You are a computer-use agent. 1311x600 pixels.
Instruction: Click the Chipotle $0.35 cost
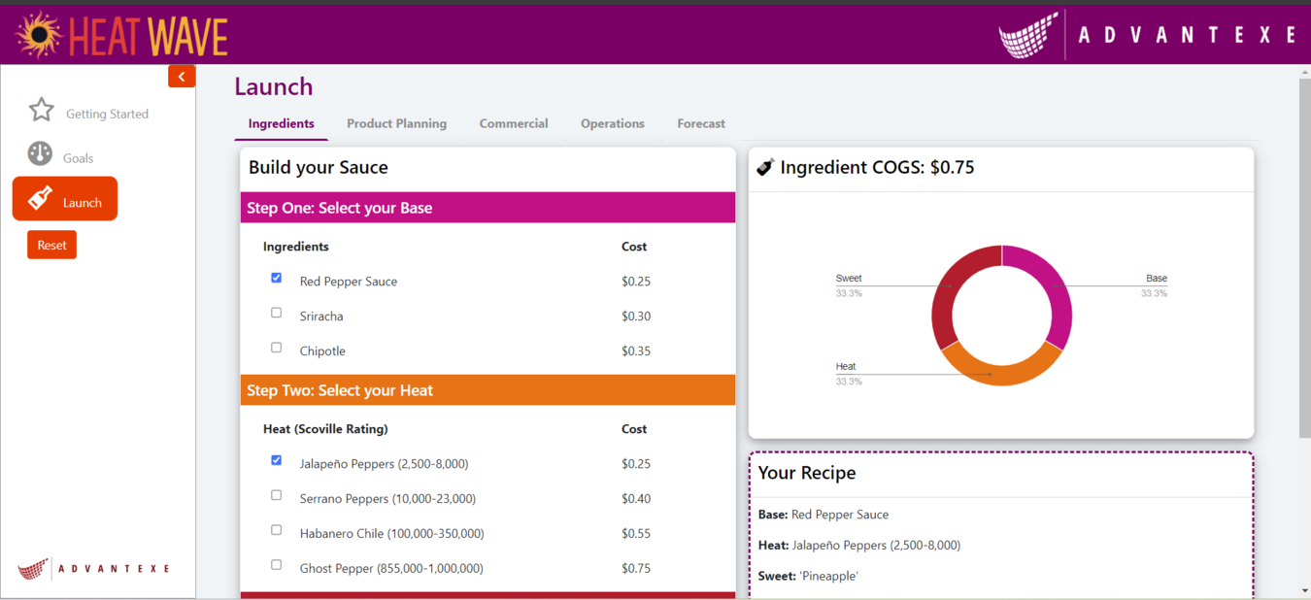pos(636,351)
